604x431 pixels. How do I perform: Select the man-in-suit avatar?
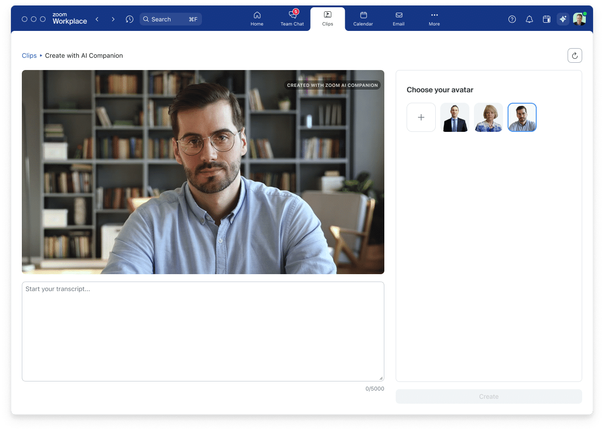tap(455, 117)
